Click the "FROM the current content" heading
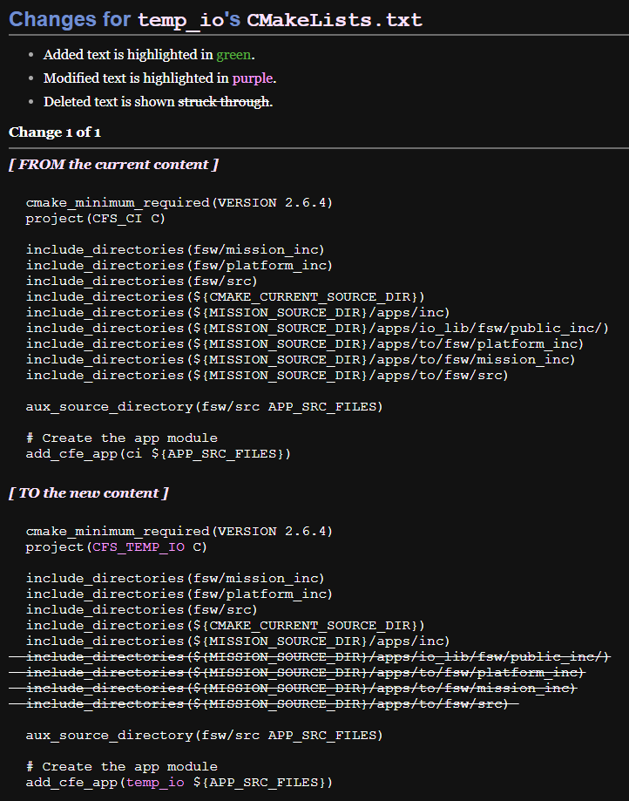The image size is (629, 801). click(113, 165)
